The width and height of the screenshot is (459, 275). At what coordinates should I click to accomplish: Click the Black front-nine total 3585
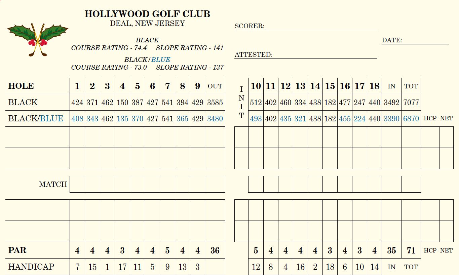click(215, 103)
